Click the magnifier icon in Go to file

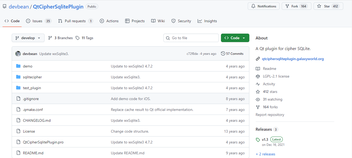(x=168, y=38)
